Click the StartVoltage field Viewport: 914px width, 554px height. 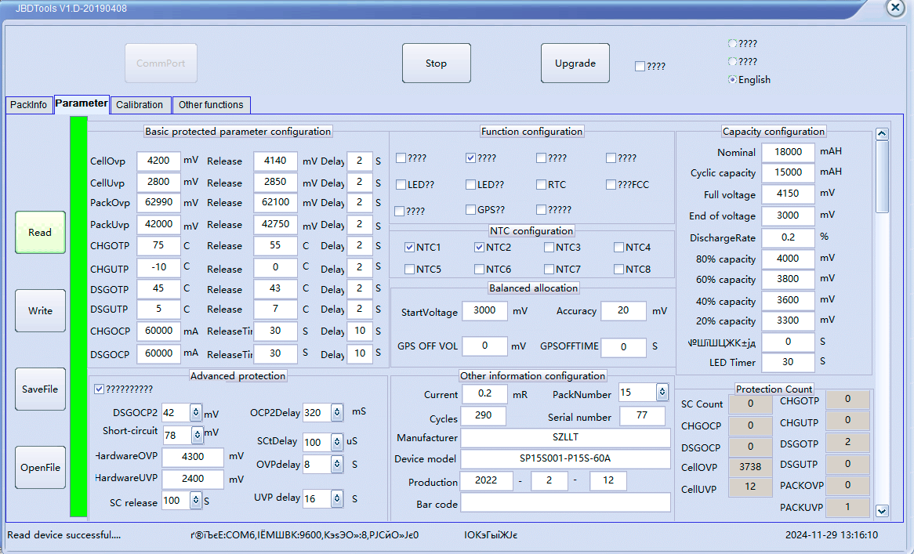tap(484, 310)
